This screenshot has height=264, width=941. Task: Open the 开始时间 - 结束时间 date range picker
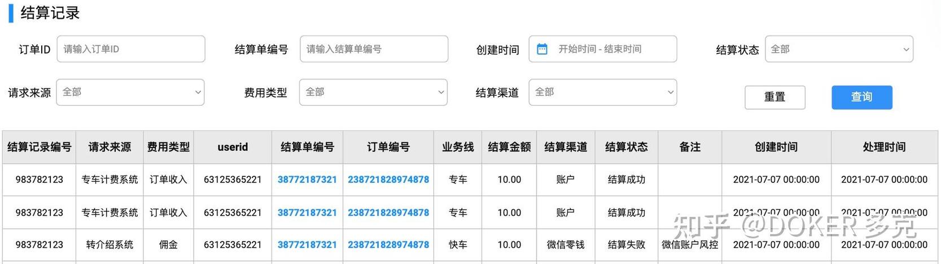(603, 49)
